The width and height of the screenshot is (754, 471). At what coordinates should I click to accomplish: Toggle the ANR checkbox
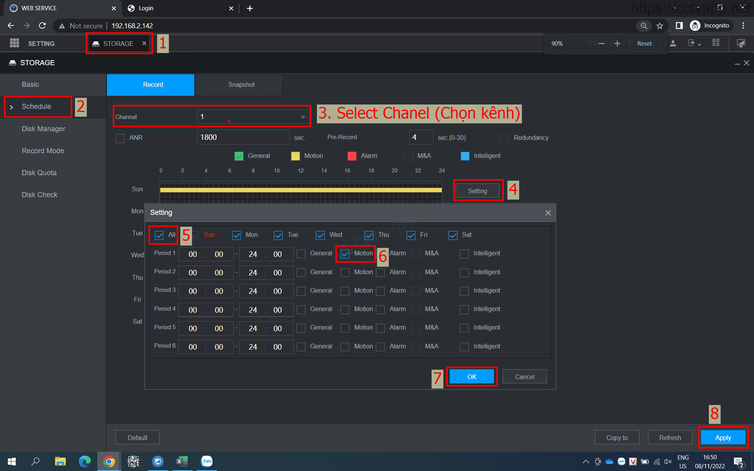120,138
